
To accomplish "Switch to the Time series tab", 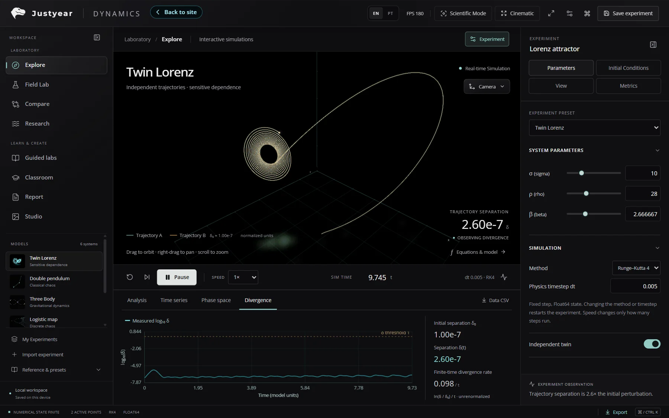I will (x=174, y=300).
